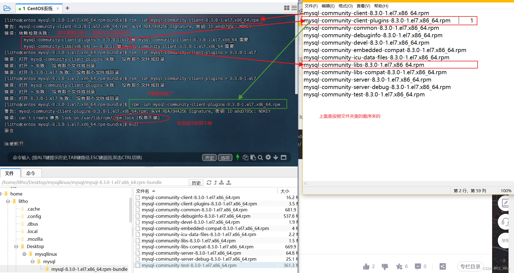Viewport: 514px width, 273px height.
Task: Select mysql-community-icu-data-files-8.3.0-1.el7.x86_64.rpm in file list
Action: (199, 234)
